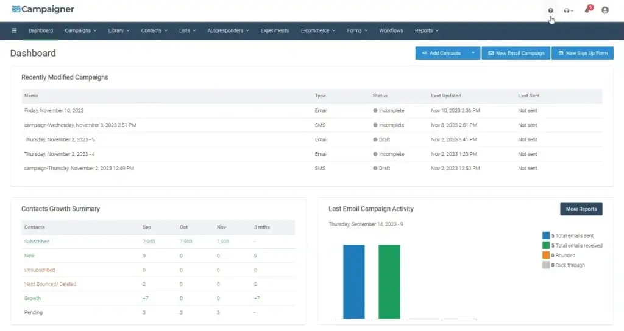
Task: Expand the Campaigns menu
Action: coord(80,30)
